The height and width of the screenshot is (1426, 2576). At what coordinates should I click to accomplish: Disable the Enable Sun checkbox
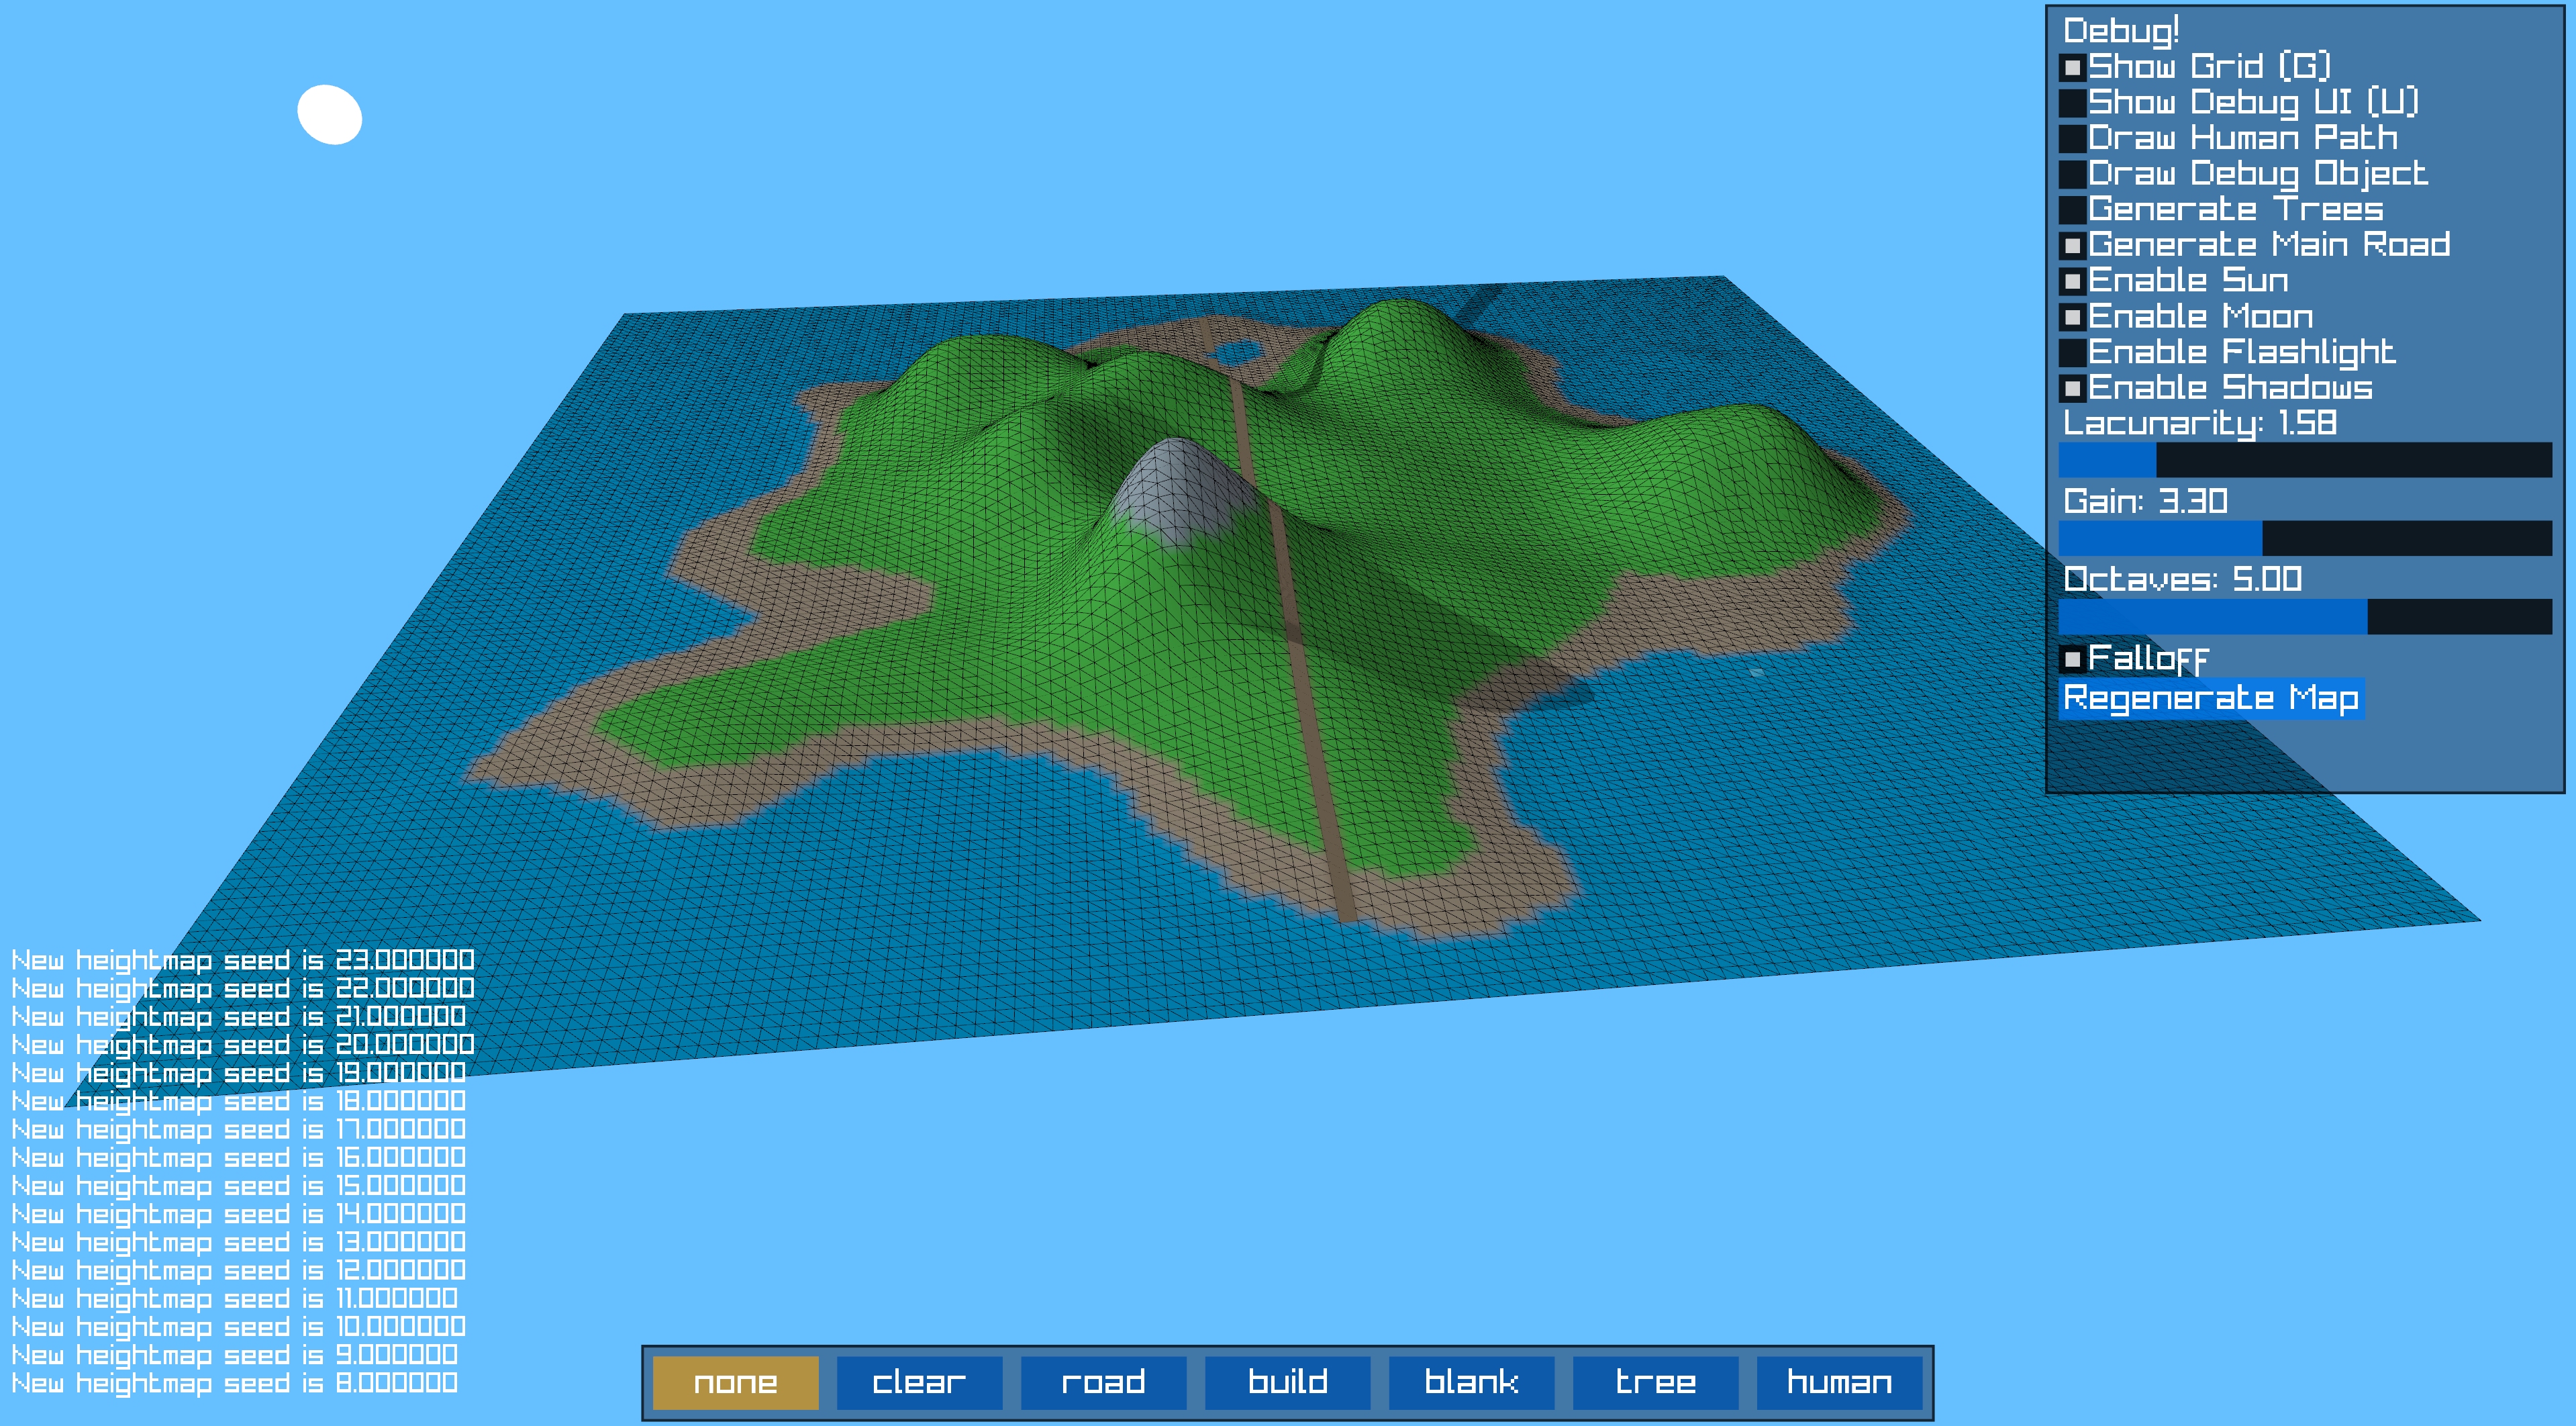(x=2072, y=281)
